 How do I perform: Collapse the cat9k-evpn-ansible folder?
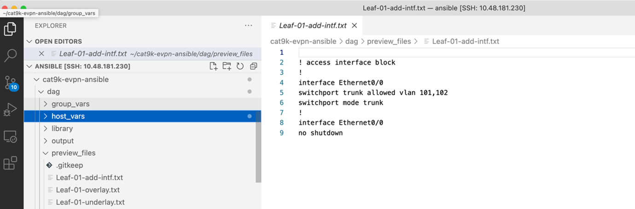pyautogui.click(x=37, y=79)
